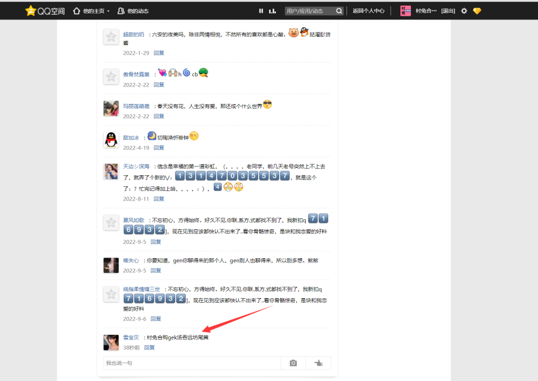Viewport: 538px width, 381px height.
Task: Open 夏风如歌's profile link
Action: (x=134, y=220)
